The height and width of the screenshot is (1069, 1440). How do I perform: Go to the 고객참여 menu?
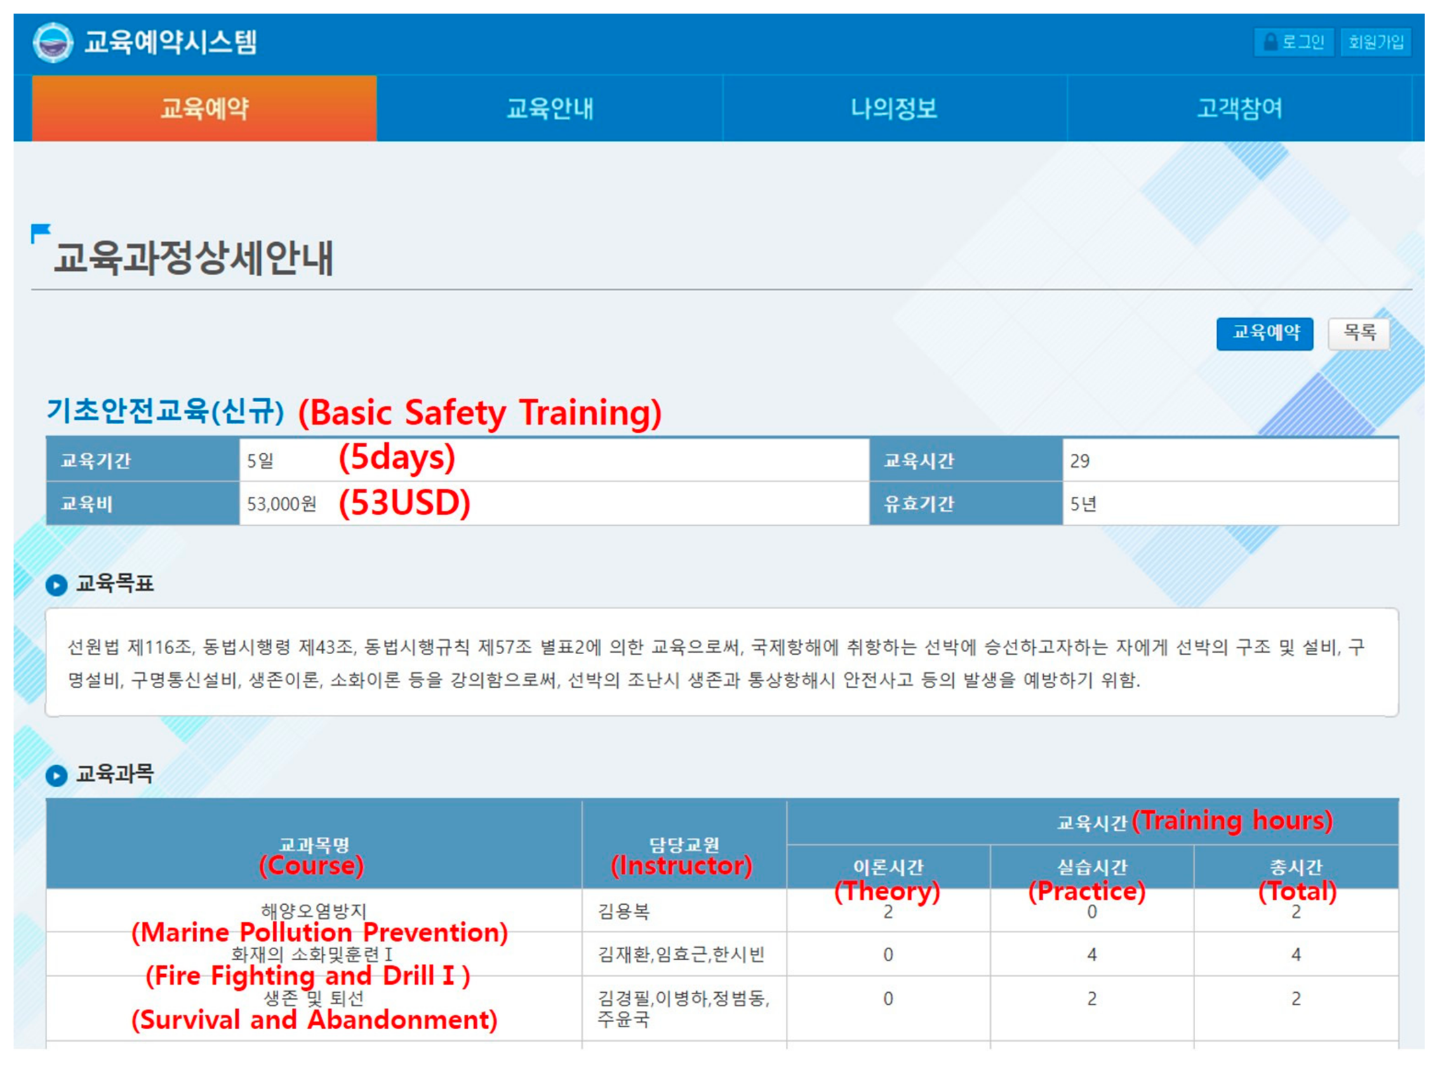(1239, 108)
